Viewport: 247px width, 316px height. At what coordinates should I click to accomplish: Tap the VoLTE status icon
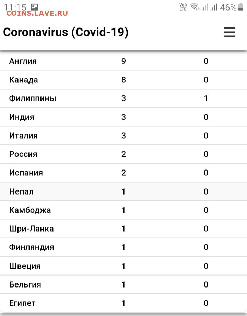[x=183, y=7]
